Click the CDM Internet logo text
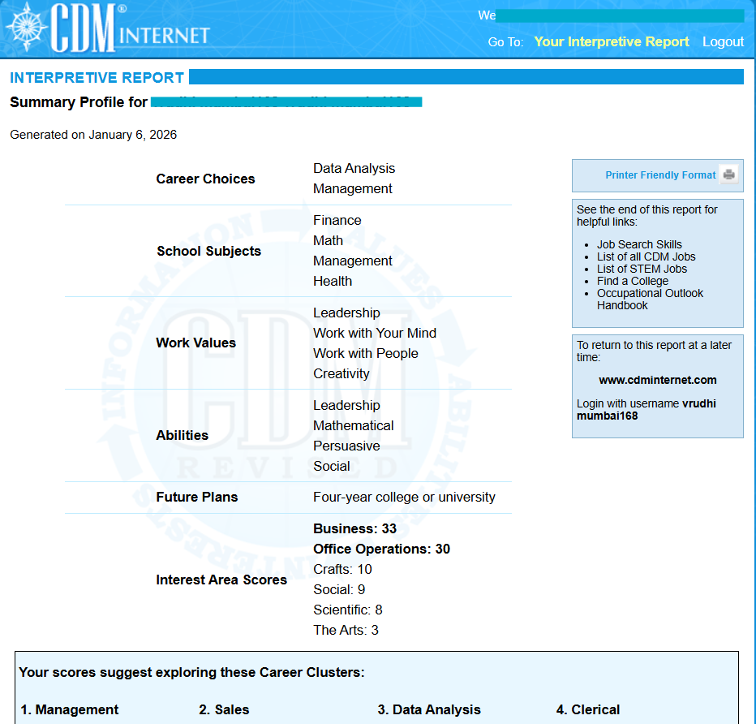Viewport: 756px width, 724px height. (130, 31)
